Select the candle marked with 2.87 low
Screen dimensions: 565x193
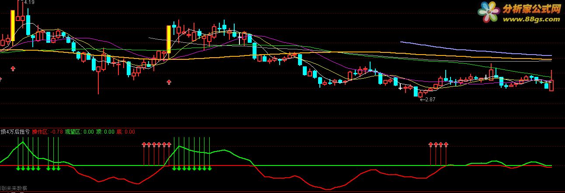(420, 94)
